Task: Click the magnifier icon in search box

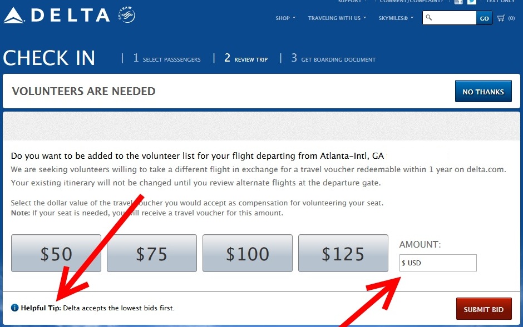Action: point(428,18)
